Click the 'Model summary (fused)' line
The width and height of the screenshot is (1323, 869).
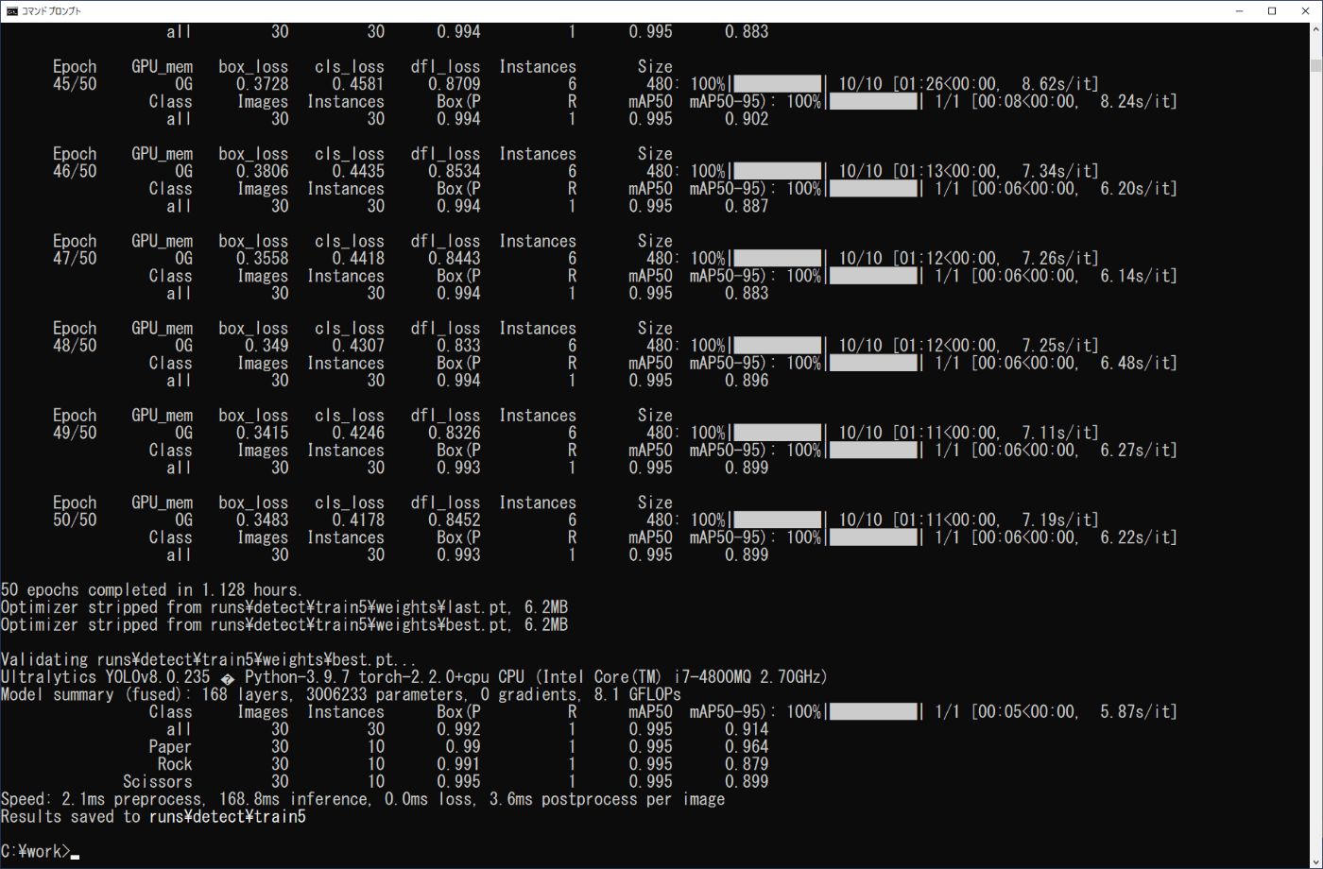[340, 694]
